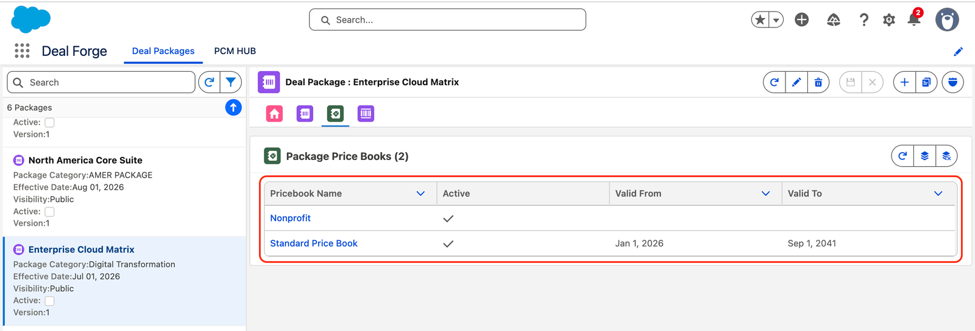975x331 pixels.
Task: Click Active checkmark in Nonprofit row
Action: pyautogui.click(x=448, y=218)
